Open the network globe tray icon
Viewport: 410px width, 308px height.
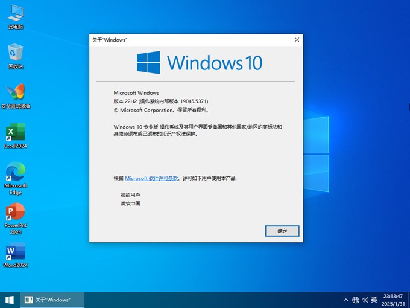pyautogui.click(x=355, y=300)
